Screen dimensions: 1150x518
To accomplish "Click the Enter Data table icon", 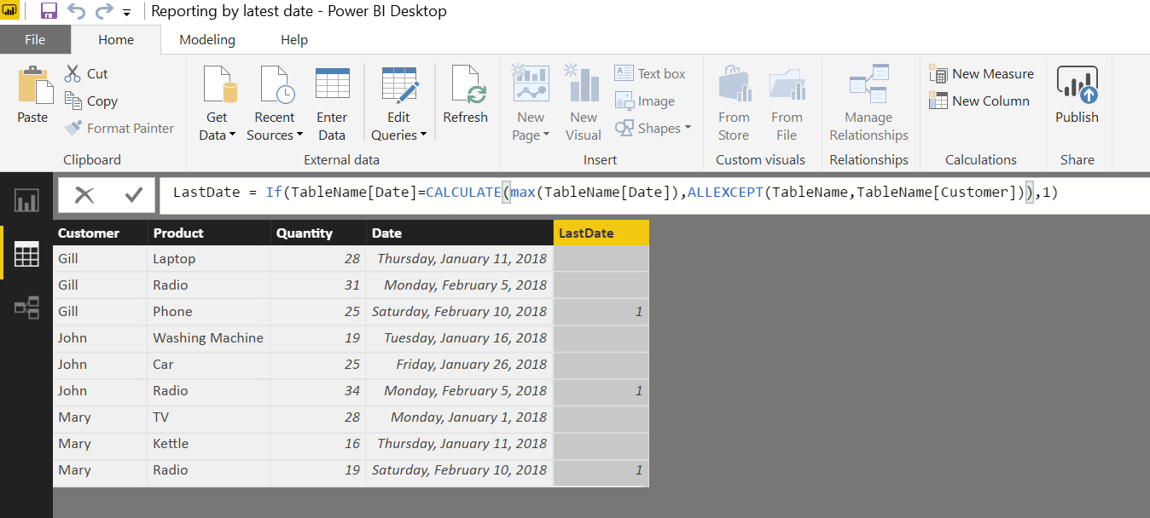I will 332,85.
